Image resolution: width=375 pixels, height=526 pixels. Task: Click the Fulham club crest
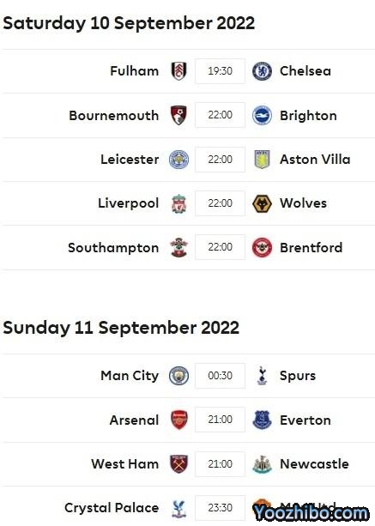(x=178, y=71)
